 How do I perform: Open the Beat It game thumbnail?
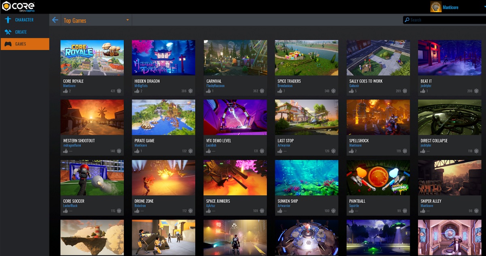coord(450,58)
